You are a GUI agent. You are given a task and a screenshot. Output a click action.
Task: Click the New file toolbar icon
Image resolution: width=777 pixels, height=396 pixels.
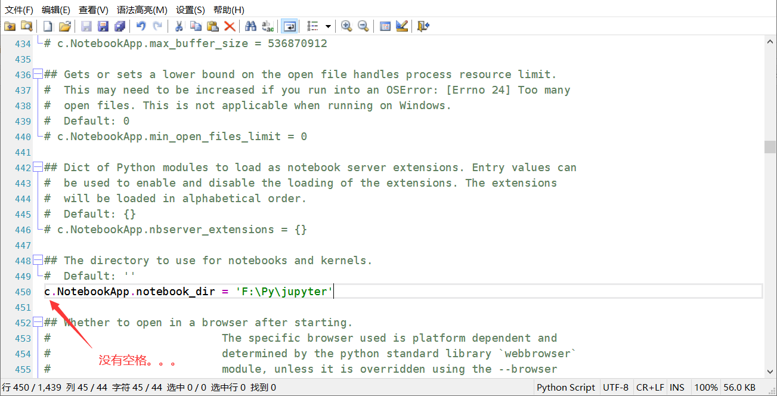pos(48,26)
